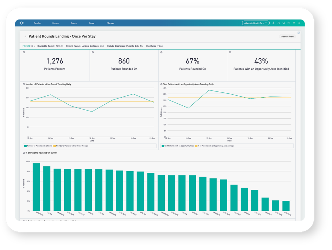Click the Clear all filters button
The height and width of the screenshot is (250, 332).
pyautogui.click(x=287, y=36)
